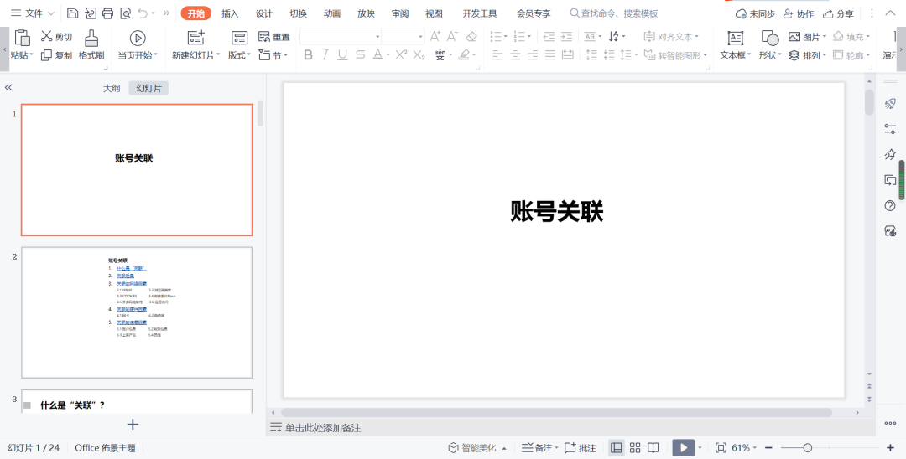This screenshot has width=906, height=459.
Task: Collapse the slide panel with double chevron
Action: tap(8, 88)
